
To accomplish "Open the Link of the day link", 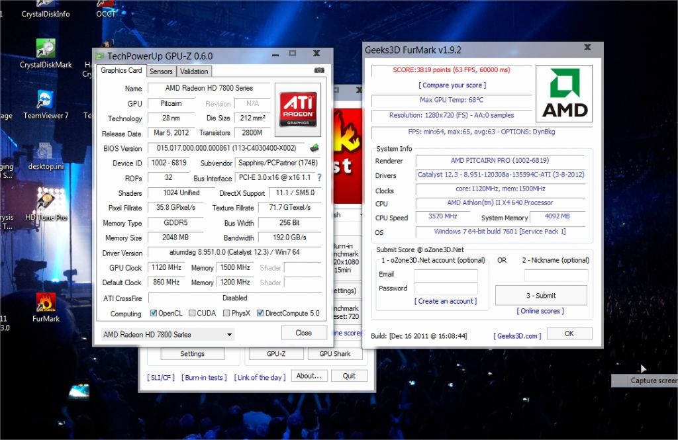I will click(260, 377).
